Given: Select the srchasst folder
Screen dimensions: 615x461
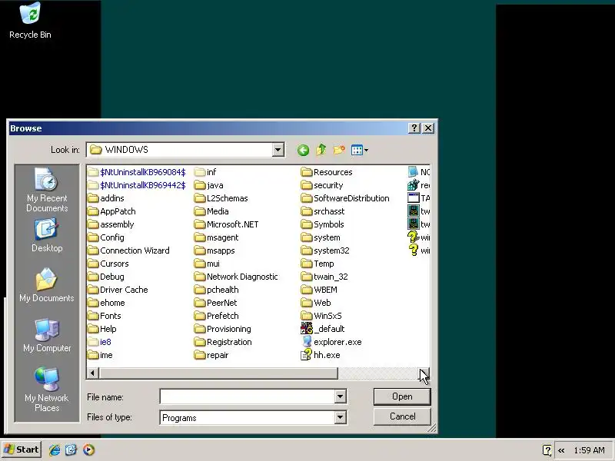Looking at the screenshot, I should [323, 211].
